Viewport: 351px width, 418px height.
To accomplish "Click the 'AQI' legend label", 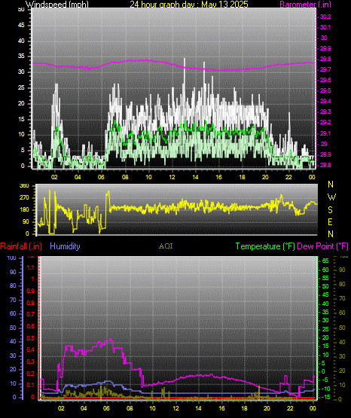I will [x=166, y=246].
